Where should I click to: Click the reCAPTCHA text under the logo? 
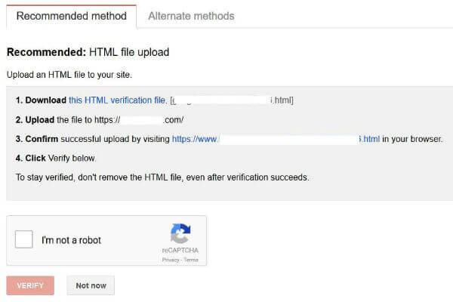tap(180, 250)
